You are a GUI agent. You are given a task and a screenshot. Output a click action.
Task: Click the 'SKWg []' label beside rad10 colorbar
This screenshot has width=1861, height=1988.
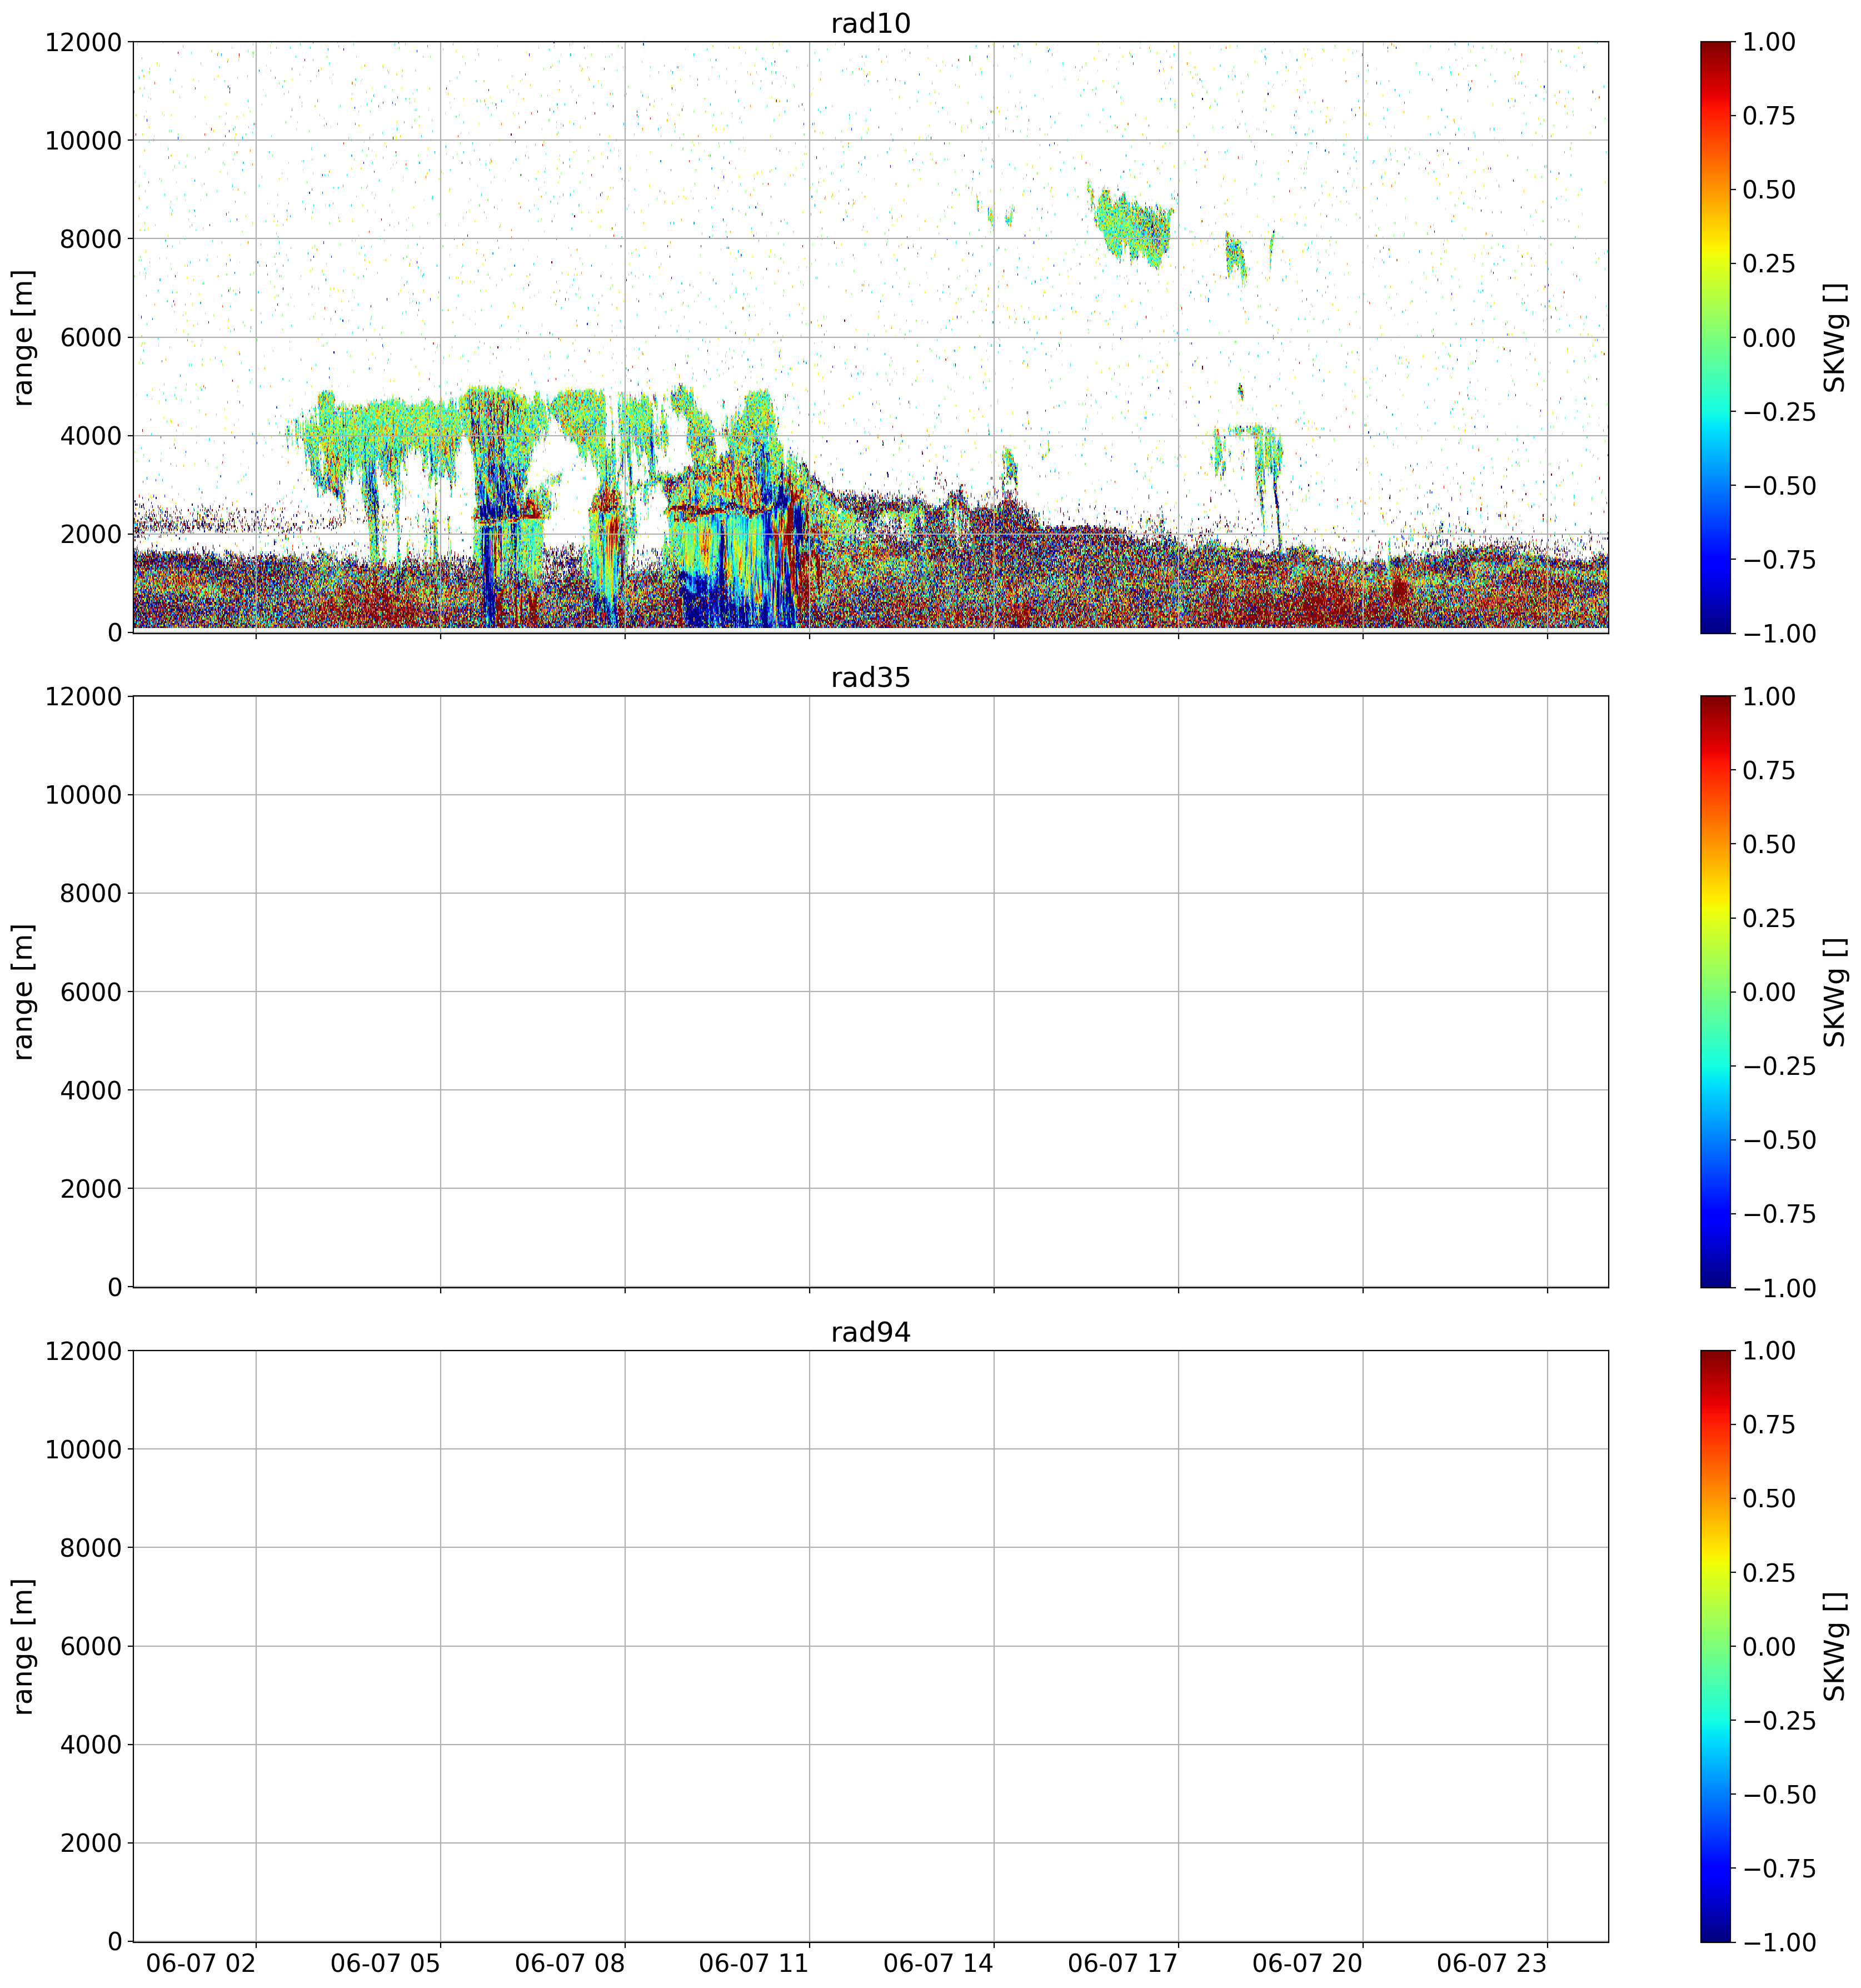(1834, 337)
